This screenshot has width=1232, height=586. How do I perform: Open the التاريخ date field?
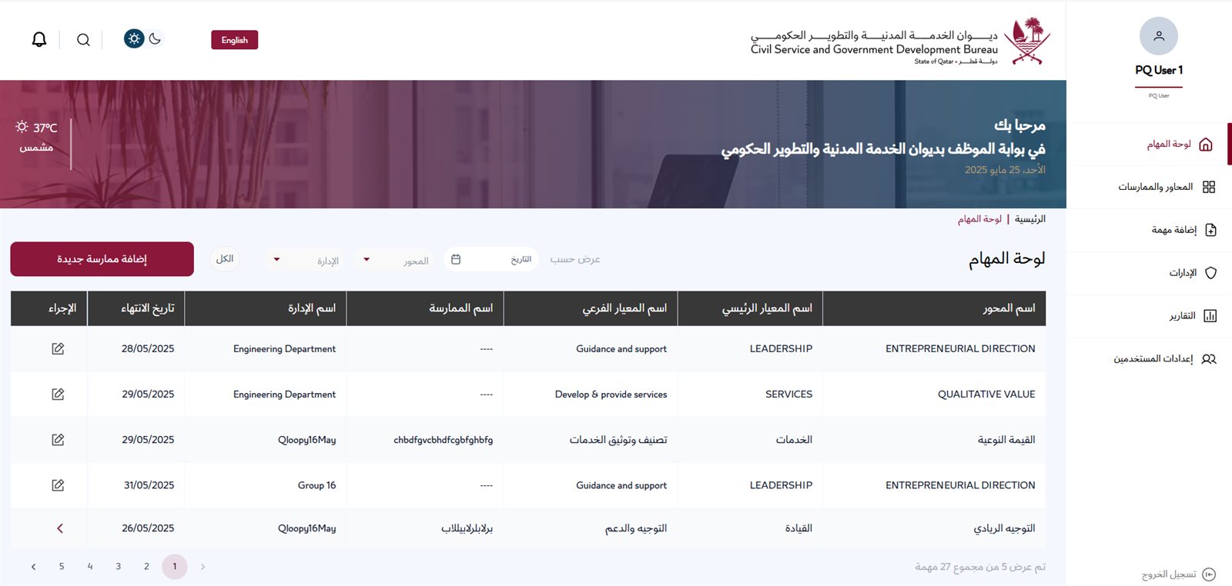tap(491, 260)
